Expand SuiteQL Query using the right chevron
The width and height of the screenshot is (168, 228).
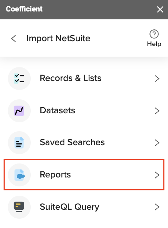[x=157, y=207]
